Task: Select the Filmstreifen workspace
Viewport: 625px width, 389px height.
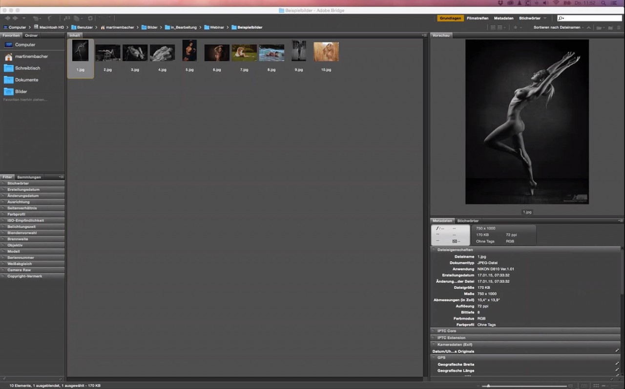Action: (477, 18)
